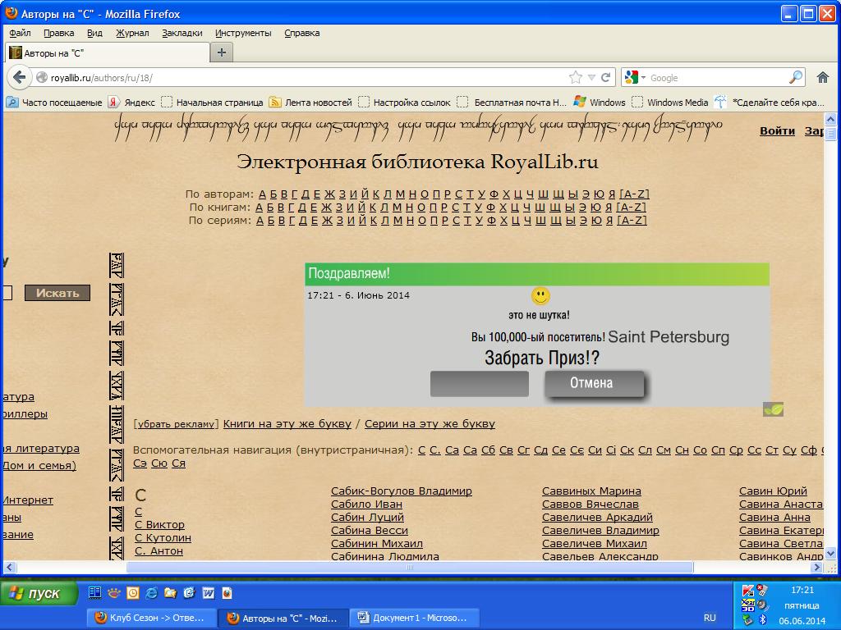Click the search magnifier in Google box
841x630 pixels.
click(x=796, y=78)
